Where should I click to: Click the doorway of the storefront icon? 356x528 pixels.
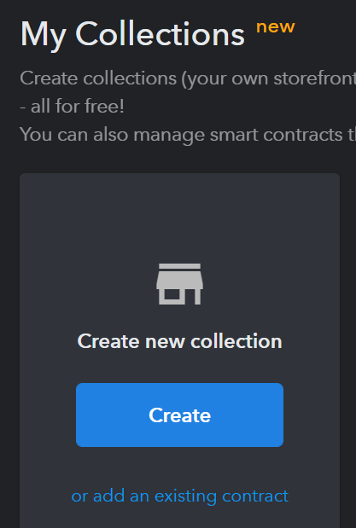pyautogui.click(x=190, y=297)
